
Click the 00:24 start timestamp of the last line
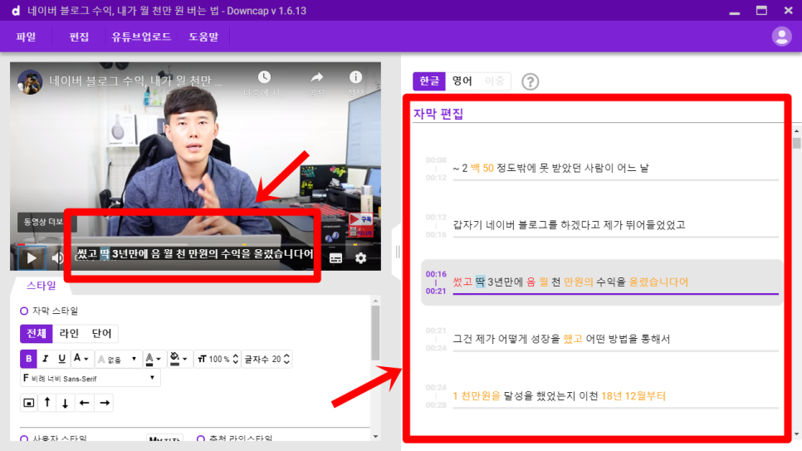(x=436, y=388)
